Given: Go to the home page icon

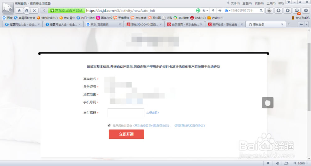Looking at the screenshot, I should tap(26, 10).
